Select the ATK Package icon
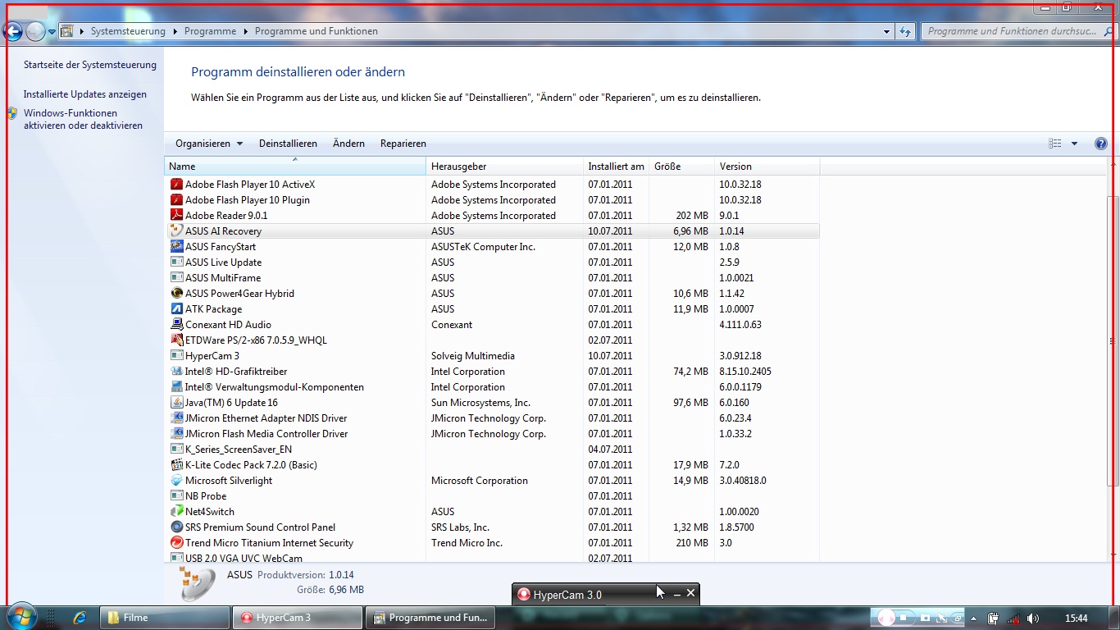This screenshot has width=1120, height=630. pyautogui.click(x=176, y=309)
